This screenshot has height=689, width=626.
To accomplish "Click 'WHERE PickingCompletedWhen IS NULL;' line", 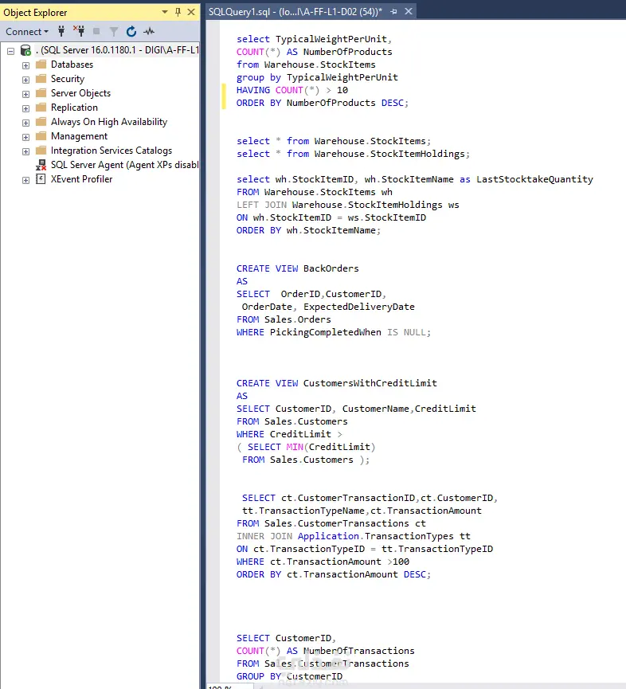I will (334, 332).
